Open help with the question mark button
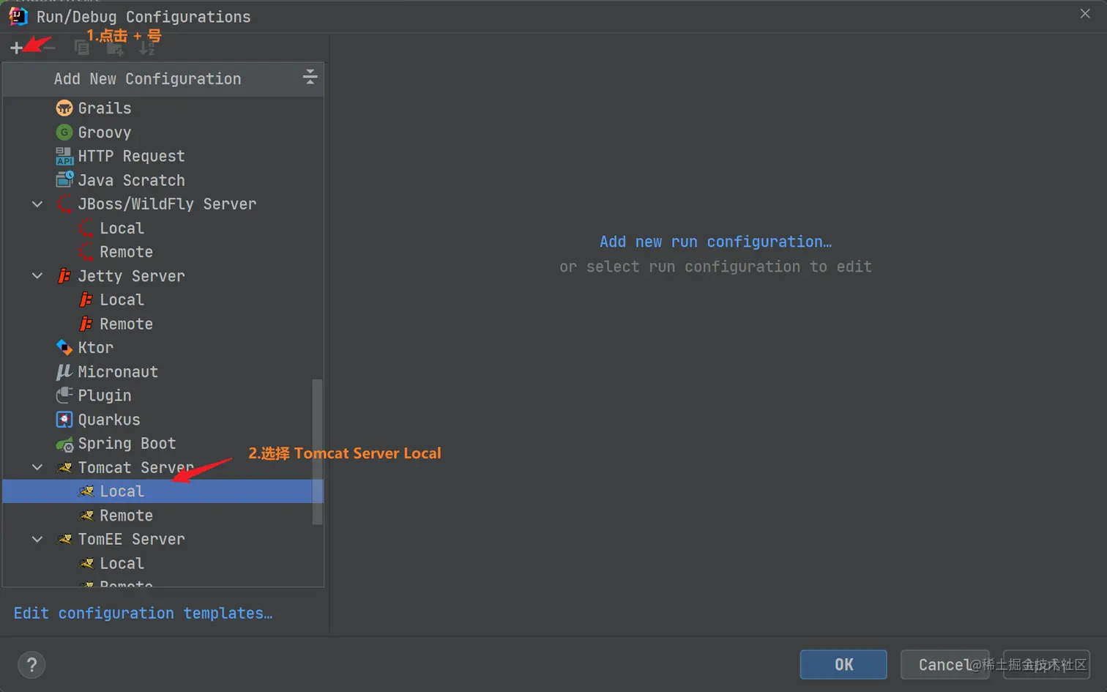Screen dimensions: 1107x692 coord(31,665)
